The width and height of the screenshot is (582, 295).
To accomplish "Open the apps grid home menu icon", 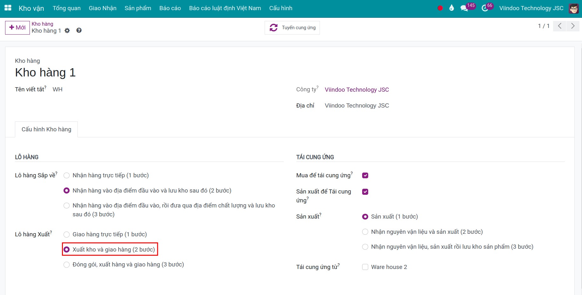I will click(x=8, y=8).
